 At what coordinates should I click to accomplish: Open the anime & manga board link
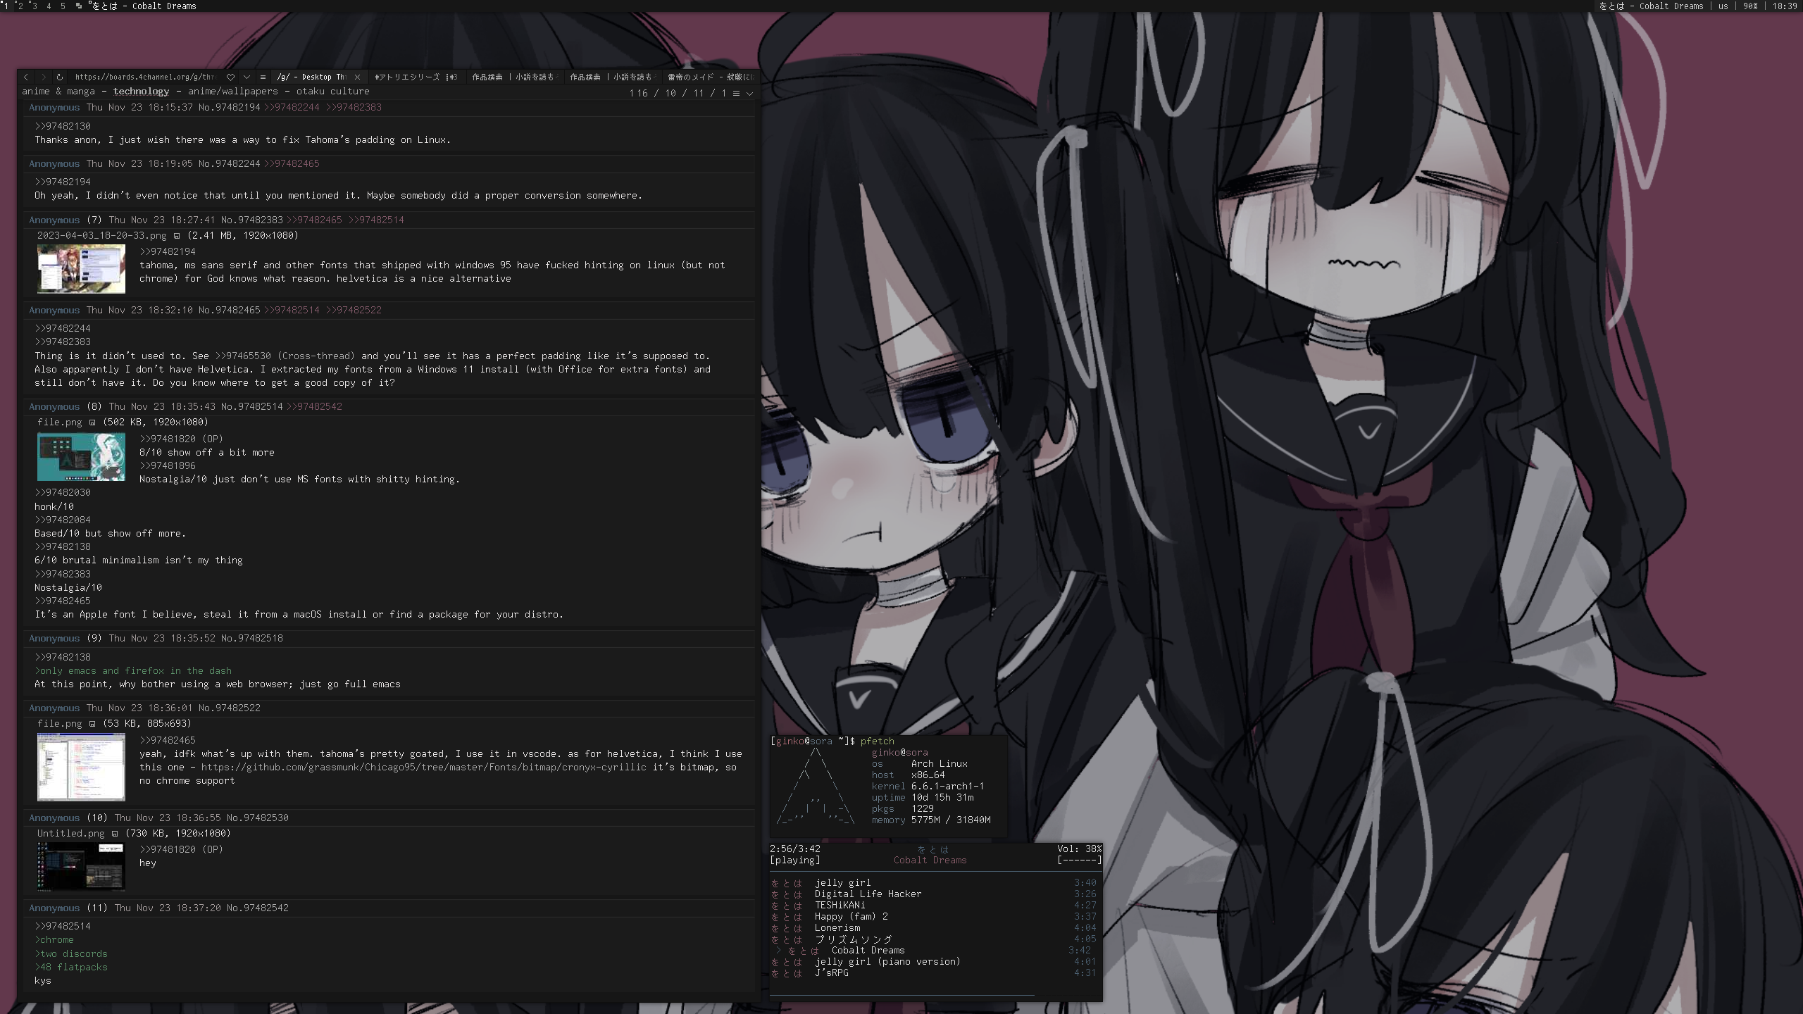(x=58, y=92)
